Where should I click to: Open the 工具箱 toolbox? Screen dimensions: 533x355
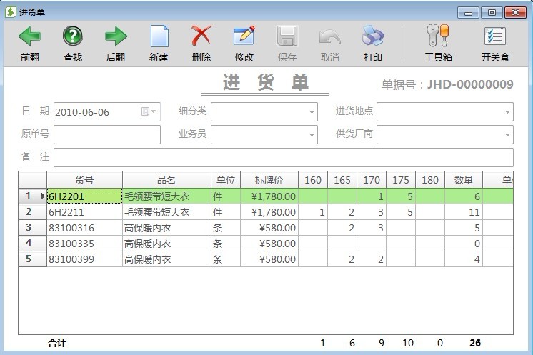point(438,36)
